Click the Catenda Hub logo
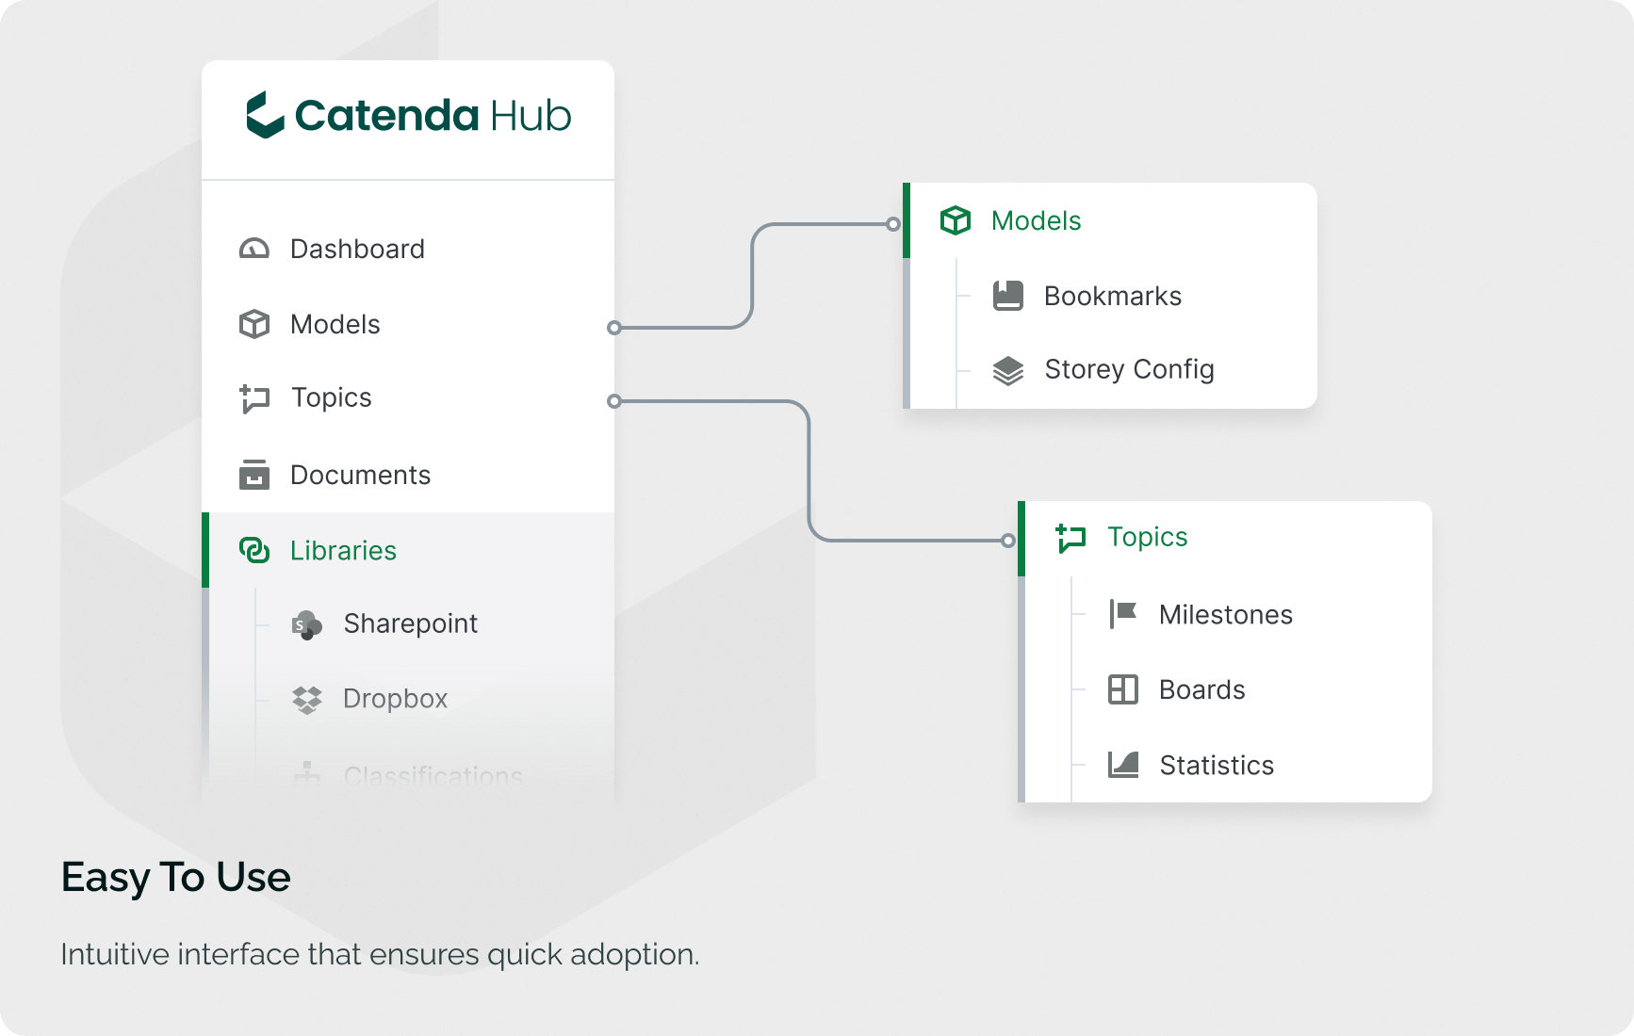 click(408, 116)
